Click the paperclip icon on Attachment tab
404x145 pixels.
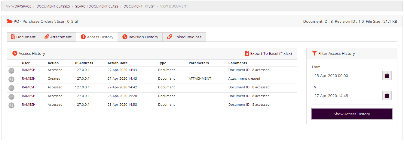point(47,37)
